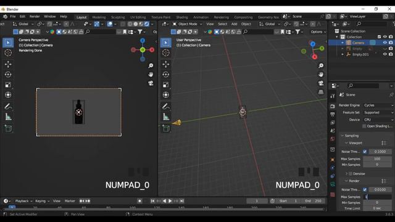The width and height of the screenshot is (395, 222).
Task: Toggle auto keying record button
Action: (140, 201)
